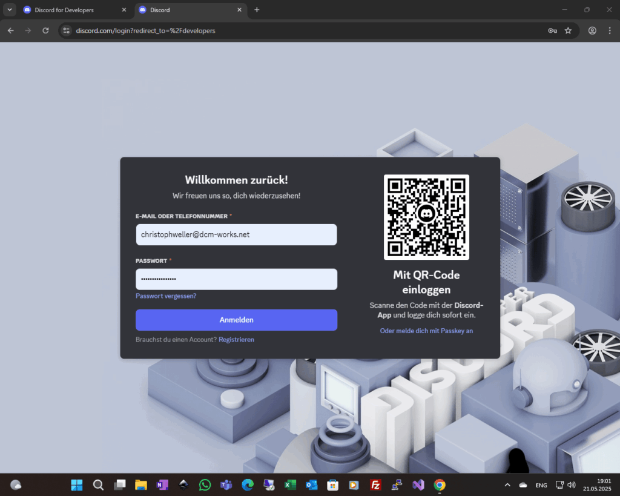Open WhatsApp from taskbar
Image resolution: width=620 pixels, height=496 pixels.
point(205,485)
